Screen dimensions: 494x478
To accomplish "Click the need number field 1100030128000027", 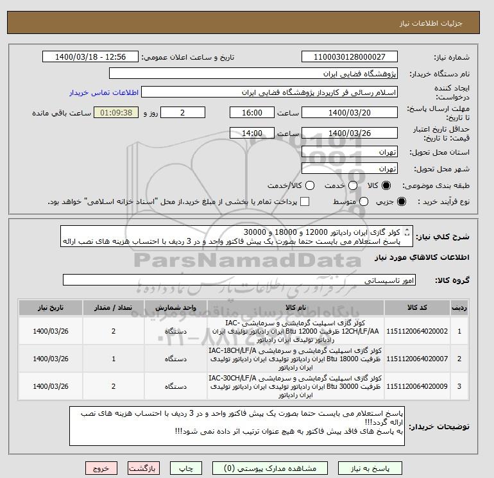I will (x=350, y=56).
